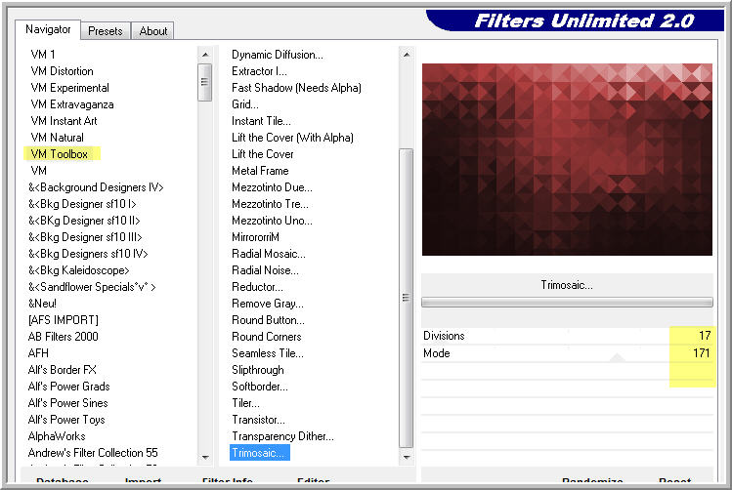This screenshot has height=490, width=732.
Task: Switch to the Presets tab
Action: coord(105,30)
